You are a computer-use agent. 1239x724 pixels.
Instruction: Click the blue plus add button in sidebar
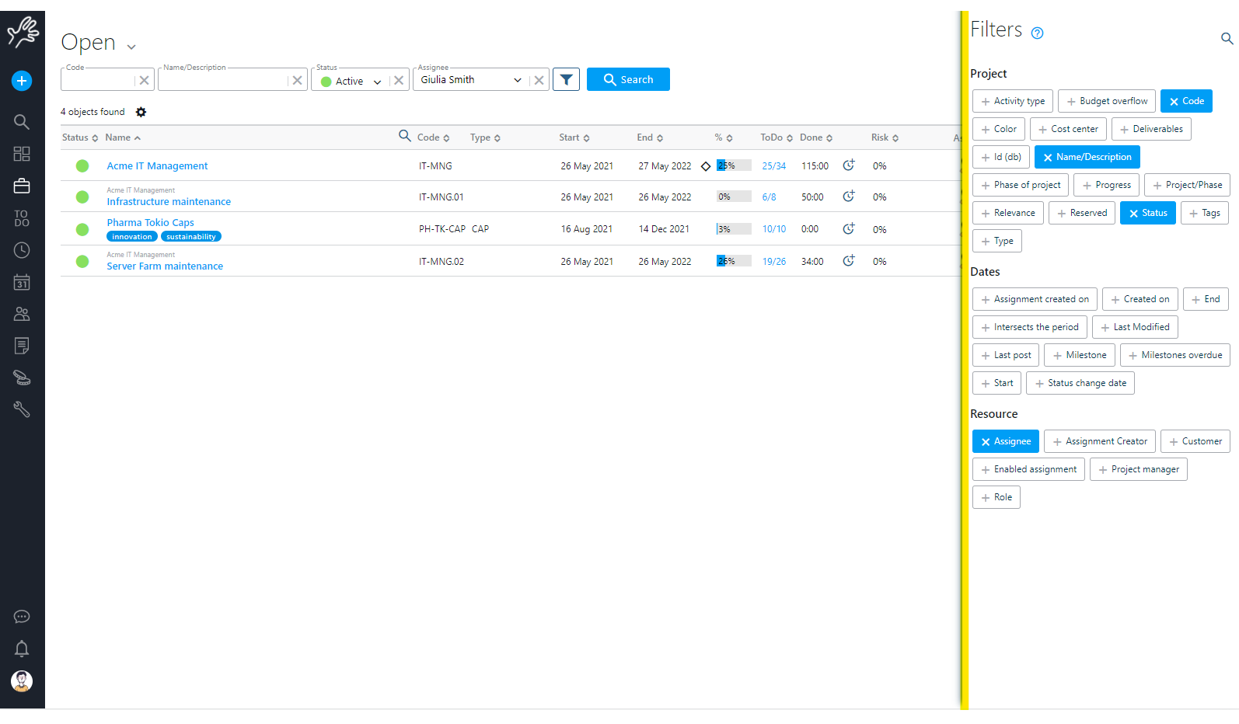coord(22,81)
